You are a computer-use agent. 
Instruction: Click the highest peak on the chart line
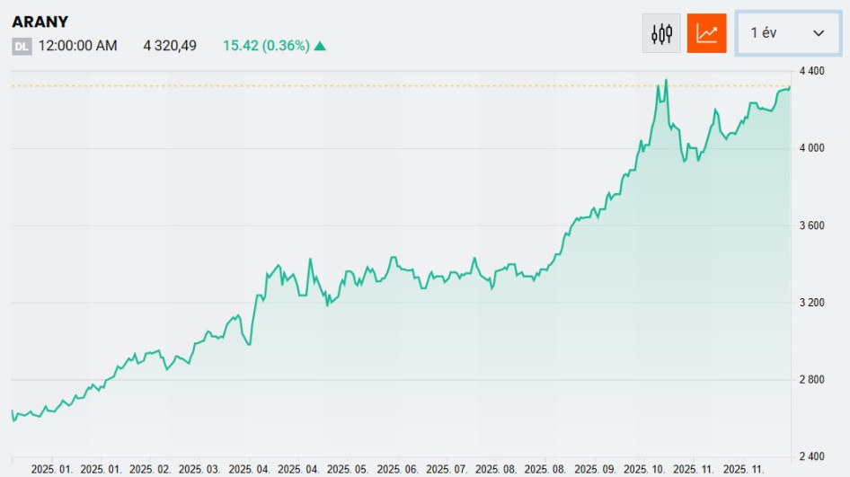(x=666, y=81)
